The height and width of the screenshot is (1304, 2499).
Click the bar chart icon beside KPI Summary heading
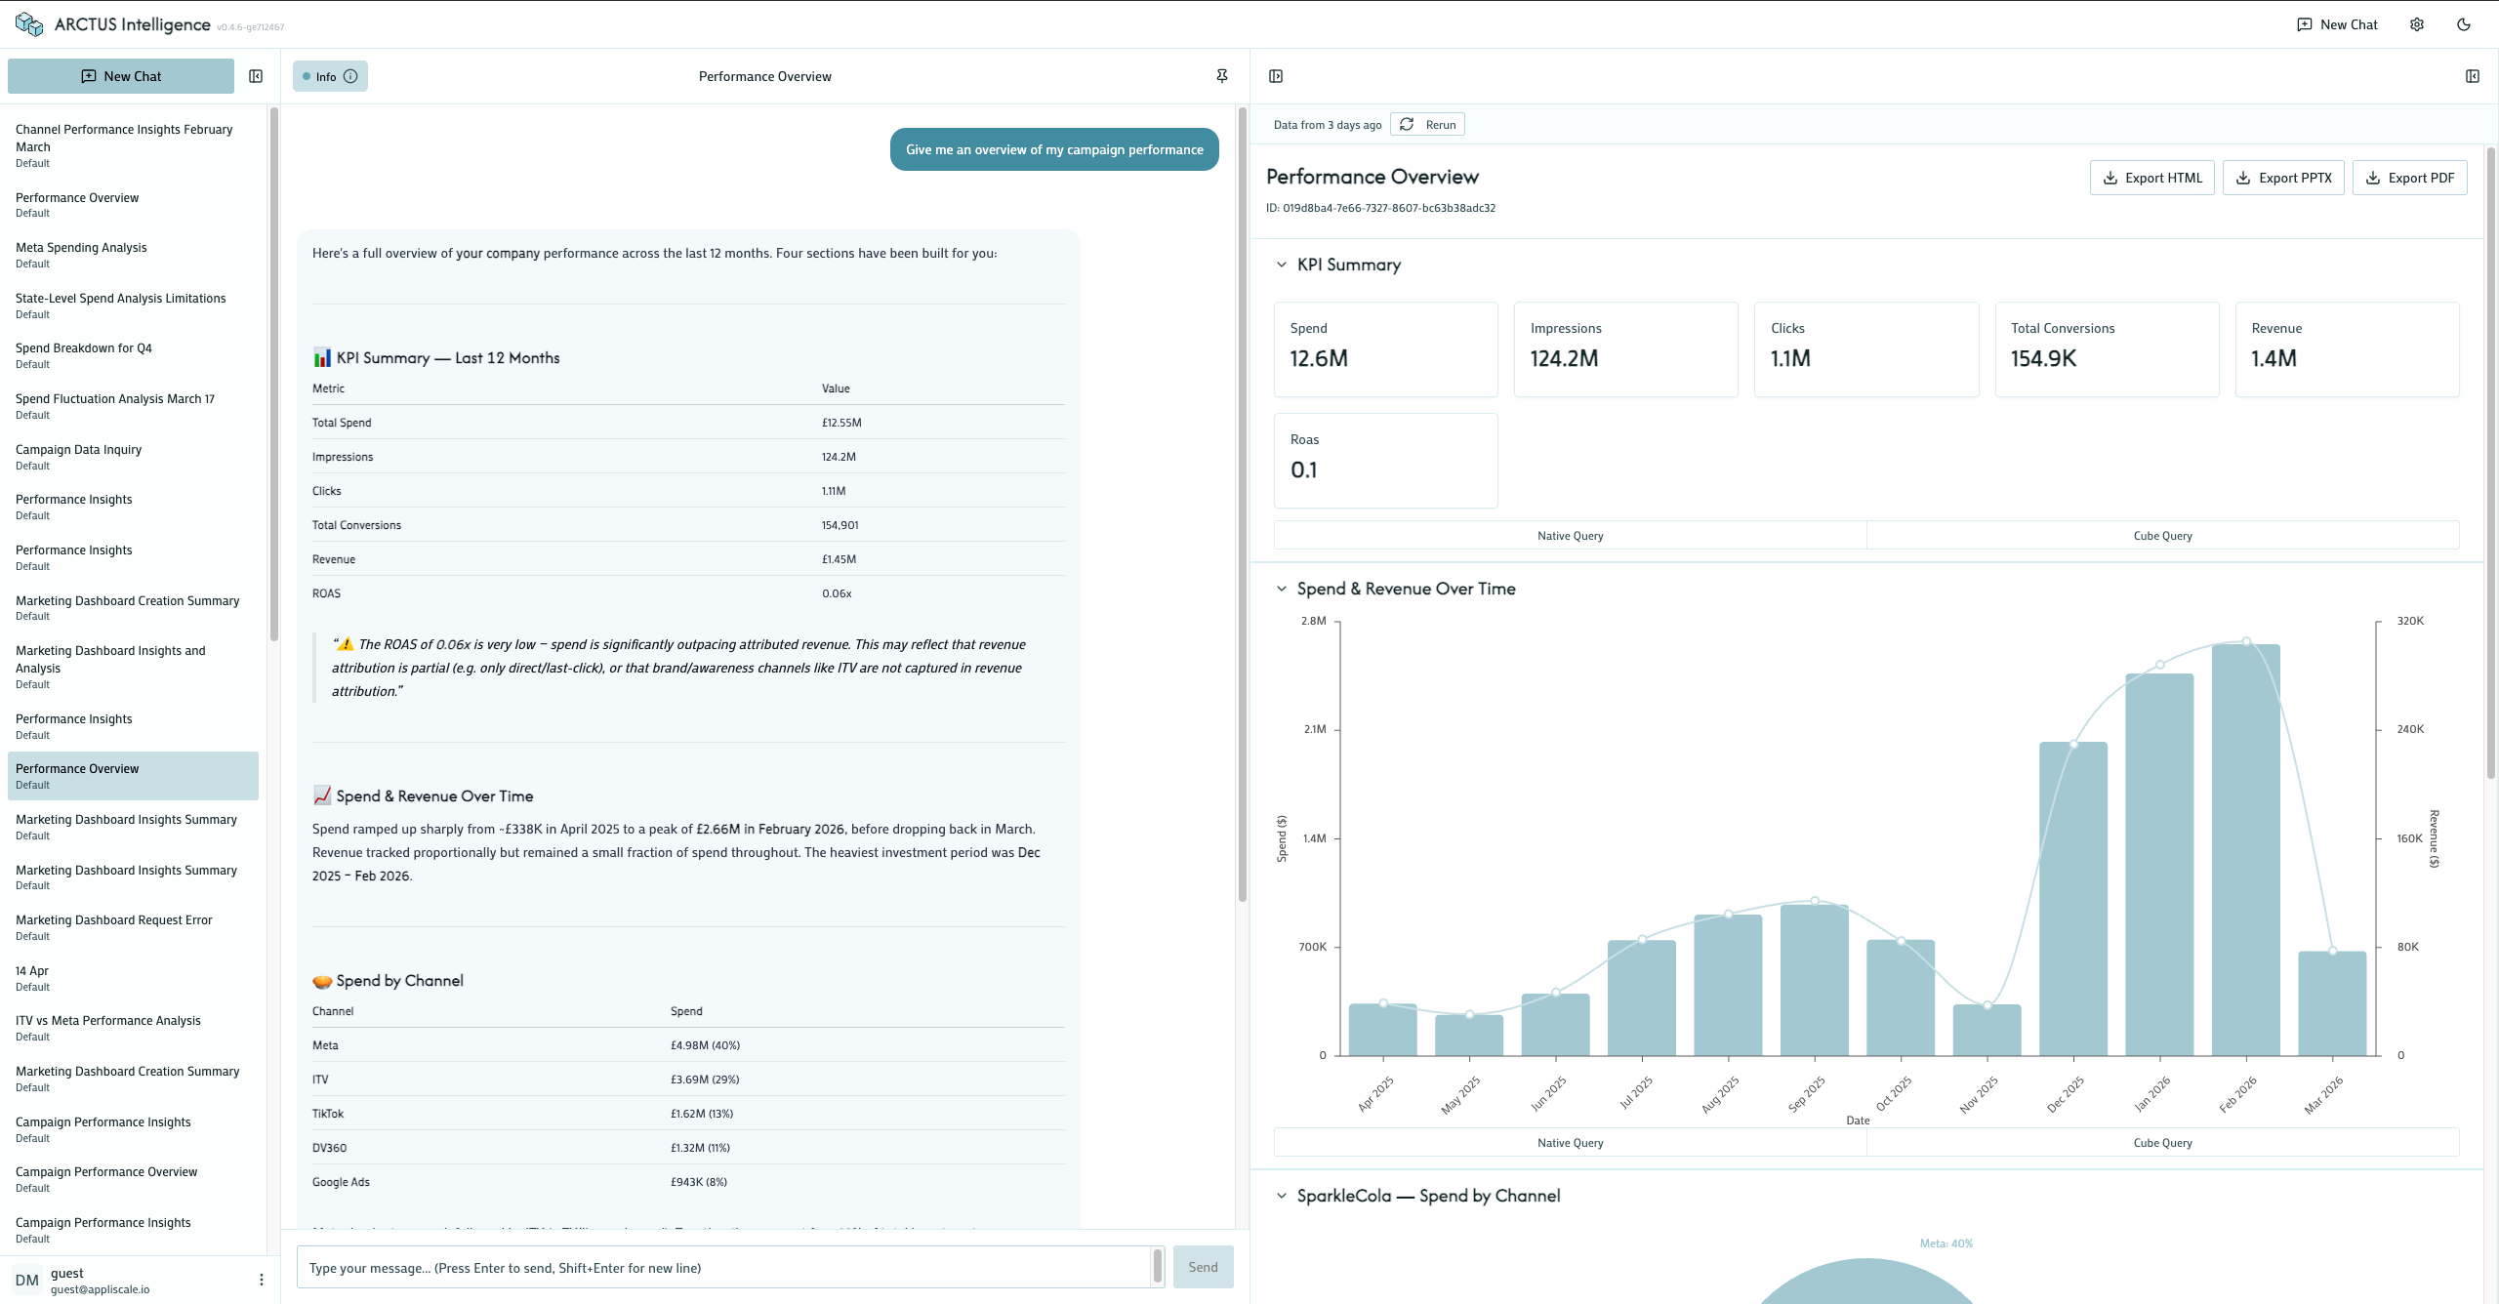[x=322, y=358]
